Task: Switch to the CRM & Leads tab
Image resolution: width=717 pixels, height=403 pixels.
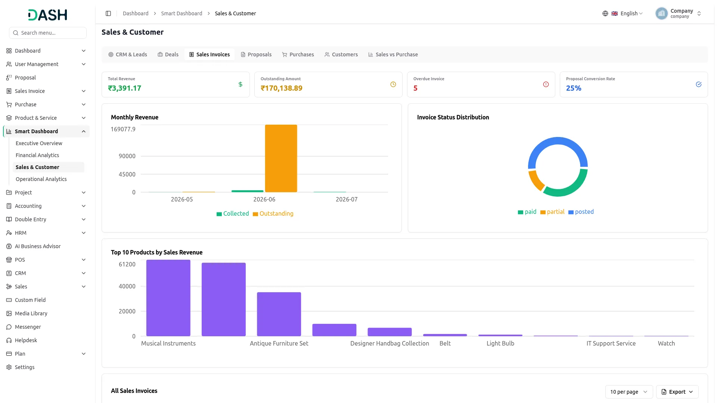Action: click(128, 54)
